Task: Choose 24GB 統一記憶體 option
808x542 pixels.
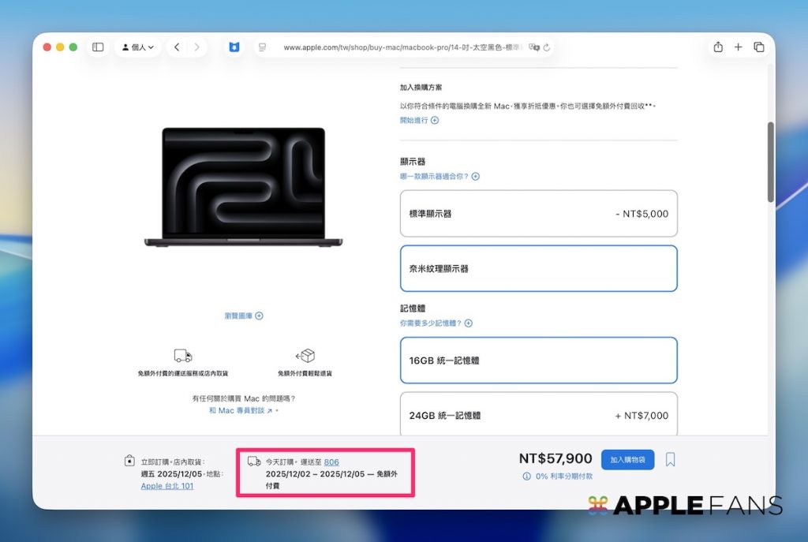Action: pyautogui.click(x=538, y=415)
